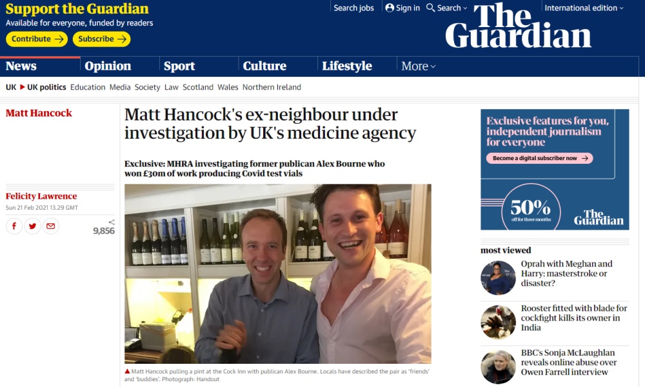Click the share count icon above 9,856
645x387 pixels.
pyautogui.click(x=112, y=222)
